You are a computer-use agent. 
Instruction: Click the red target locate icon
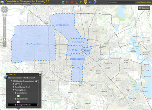pos(72,2)
